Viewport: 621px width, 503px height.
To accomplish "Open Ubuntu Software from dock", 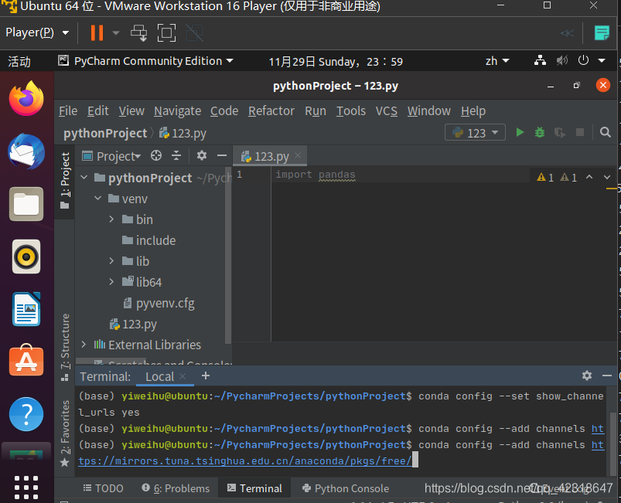I will (x=26, y=360).
